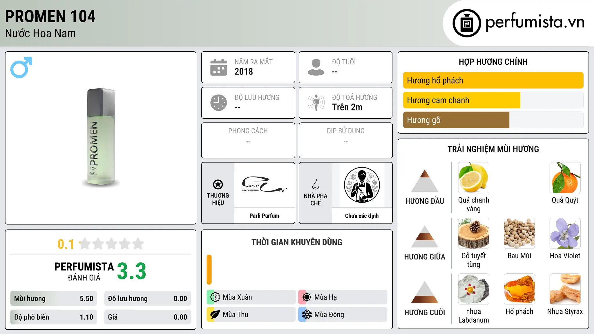The height and width of the screenshot is (334, 594).
Task: Click the top note pyramid icon
Action: (425, 181)
